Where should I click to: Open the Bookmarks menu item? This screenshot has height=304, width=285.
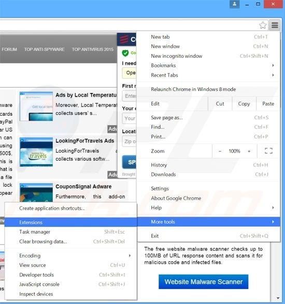pyautogui.click(x=208, y=66)
